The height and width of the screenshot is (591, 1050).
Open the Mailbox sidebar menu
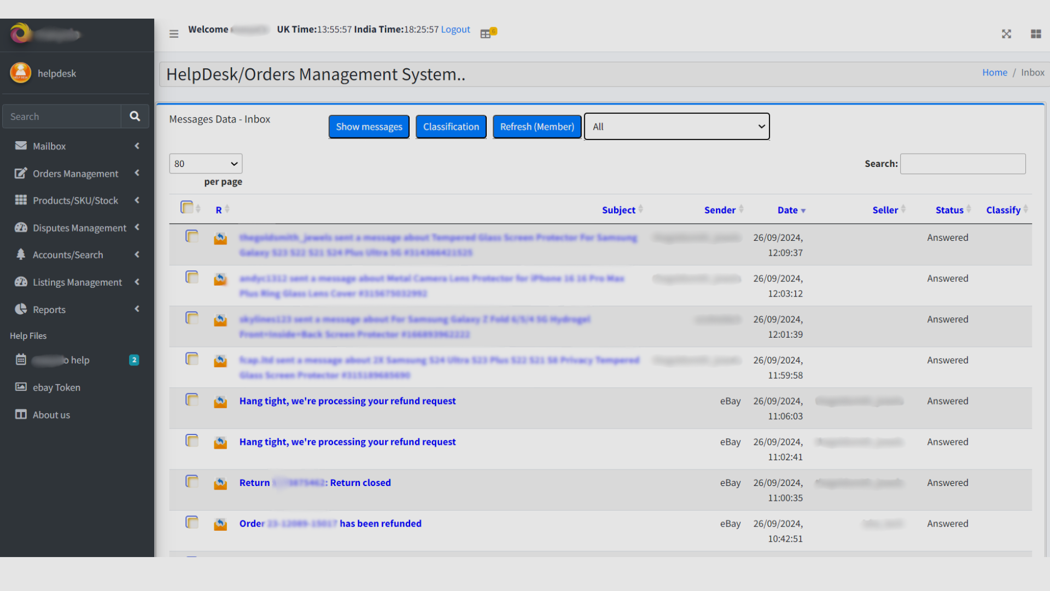49,146
